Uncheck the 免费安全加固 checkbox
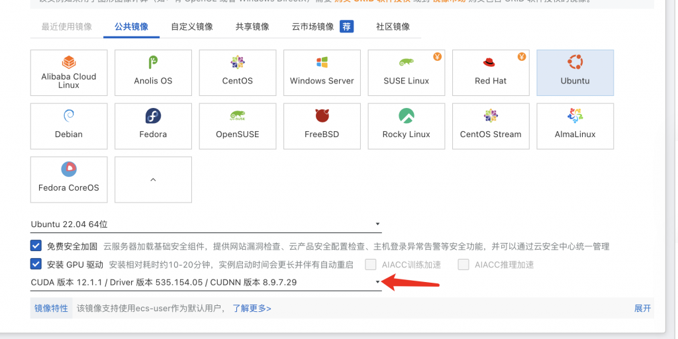The image size is (678, 339). (x=36, y=246)
